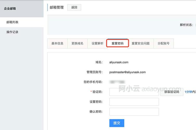Click the 管理员账号 label
The image size is (196, 130).
[x=94, y=72]
